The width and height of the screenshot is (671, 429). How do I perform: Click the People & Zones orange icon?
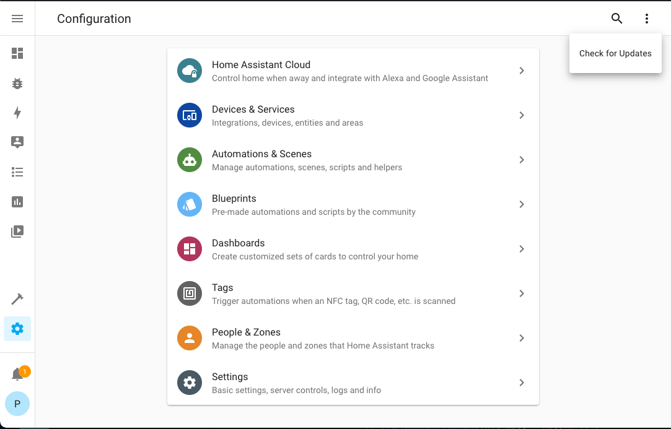click(x=190, y=338)
